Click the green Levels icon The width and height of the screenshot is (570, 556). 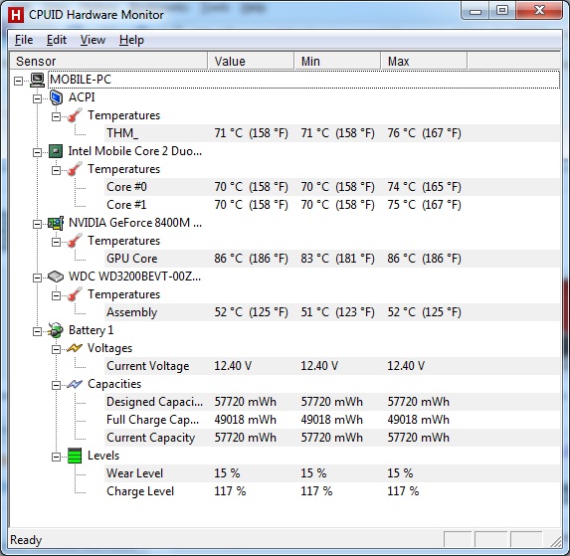coord(75,456)
